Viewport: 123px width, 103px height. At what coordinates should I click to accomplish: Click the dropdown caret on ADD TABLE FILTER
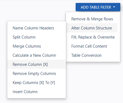tap(114, 7)
